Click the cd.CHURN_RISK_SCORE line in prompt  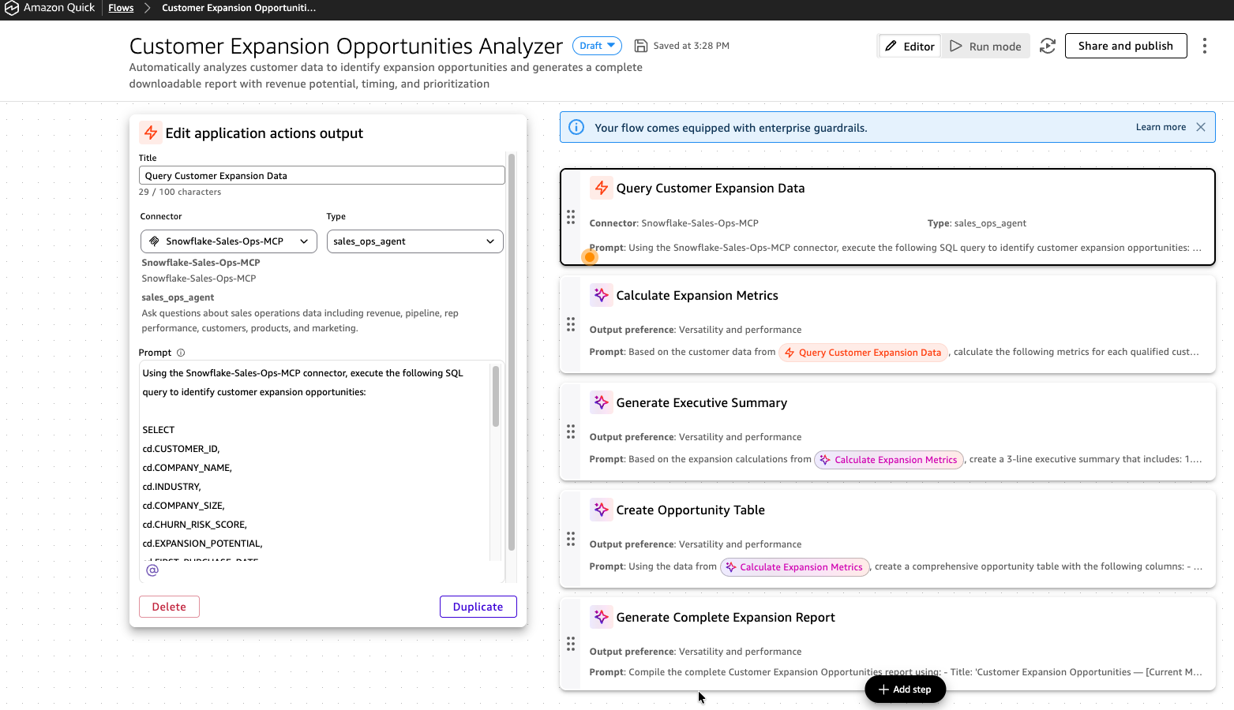coord(195,525)
